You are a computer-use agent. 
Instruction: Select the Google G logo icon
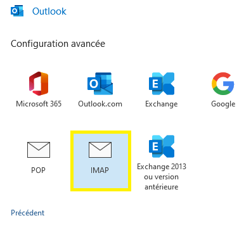coord(223,84)
